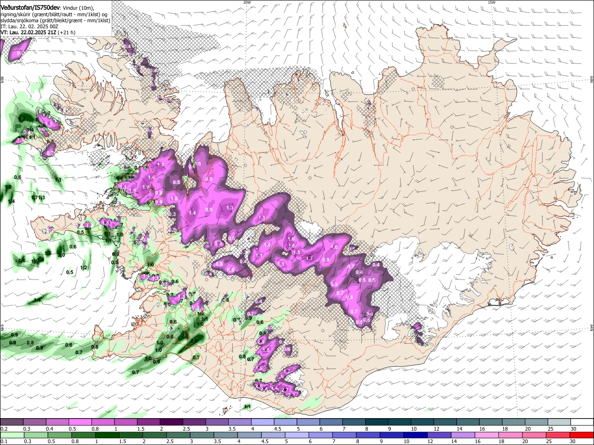Select the rain scale swatch labeled 4.5

click(x=272, y=435)
